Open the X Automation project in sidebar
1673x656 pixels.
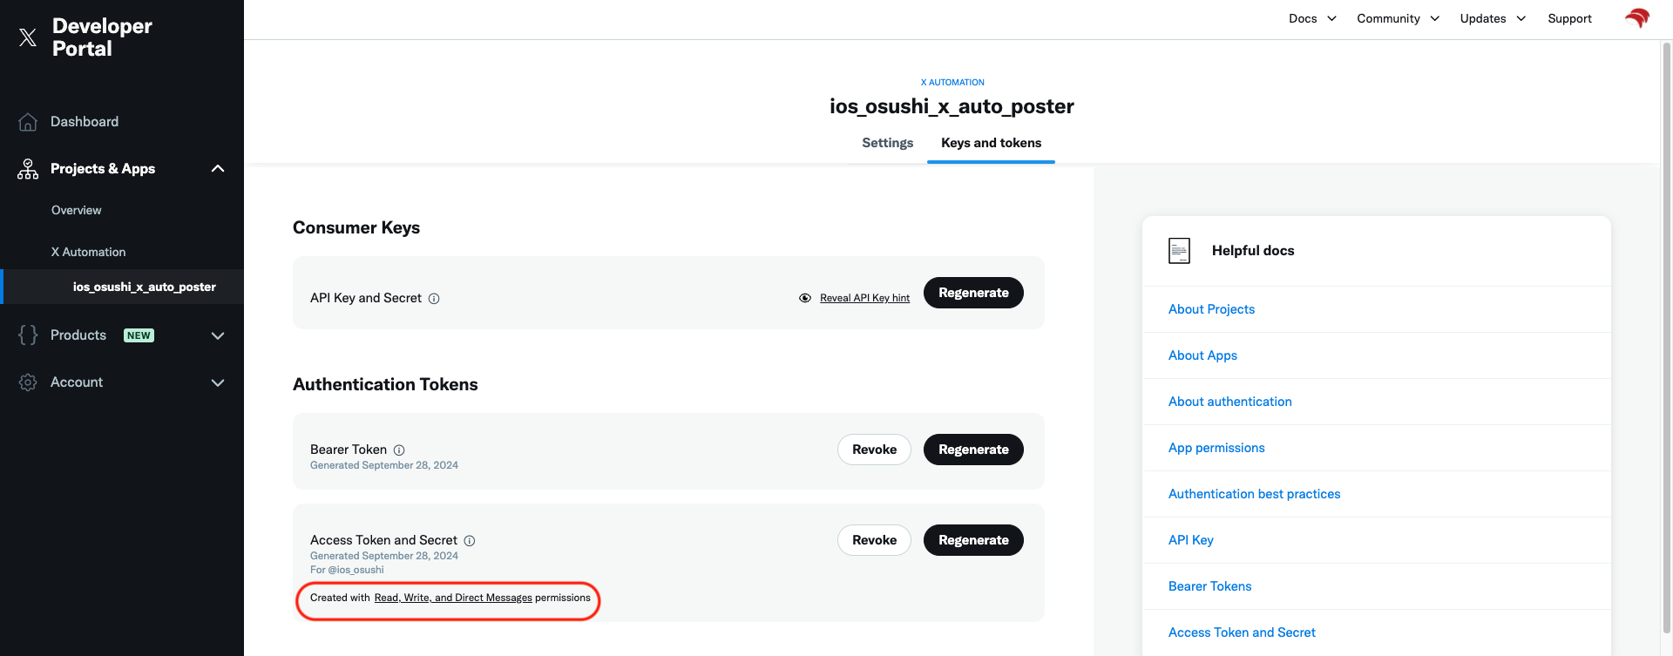[88, 253]
